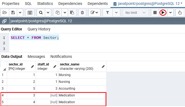The image size is (185, 107).
Task: Click the sector_id column header
Action: coord(21,67)
